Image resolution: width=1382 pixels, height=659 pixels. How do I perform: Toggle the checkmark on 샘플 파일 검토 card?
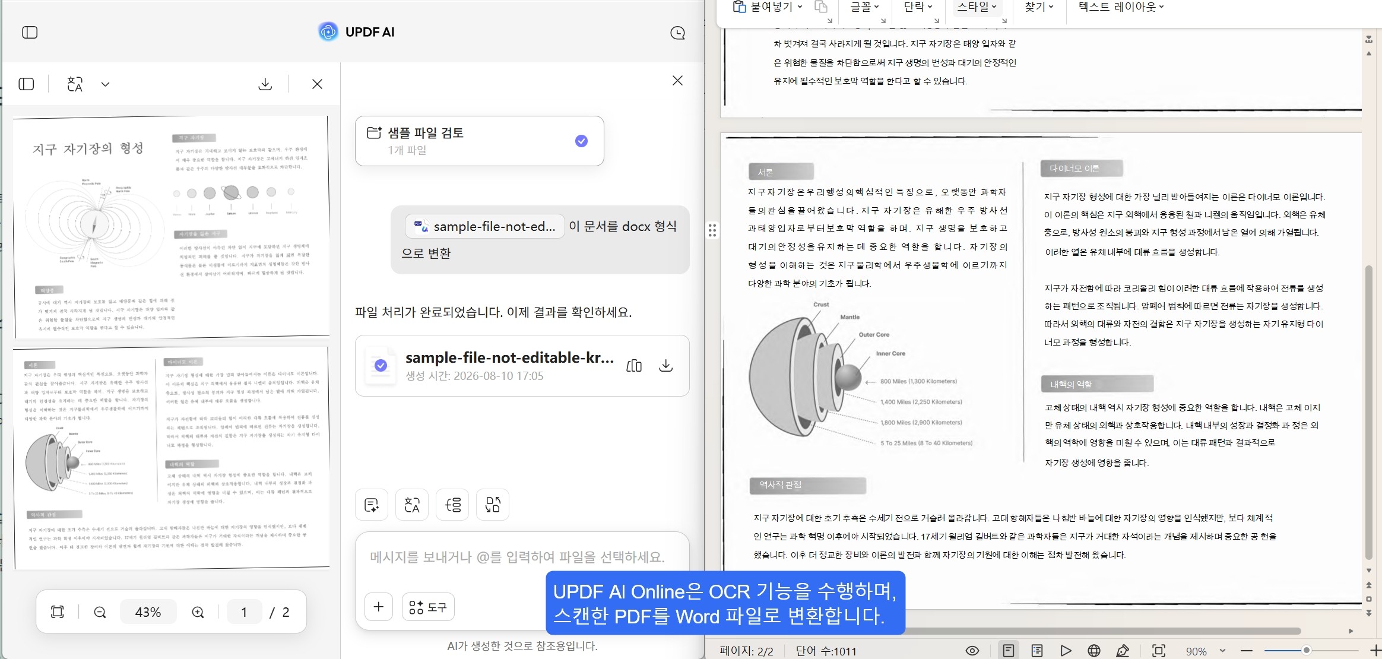click(581, 141)
